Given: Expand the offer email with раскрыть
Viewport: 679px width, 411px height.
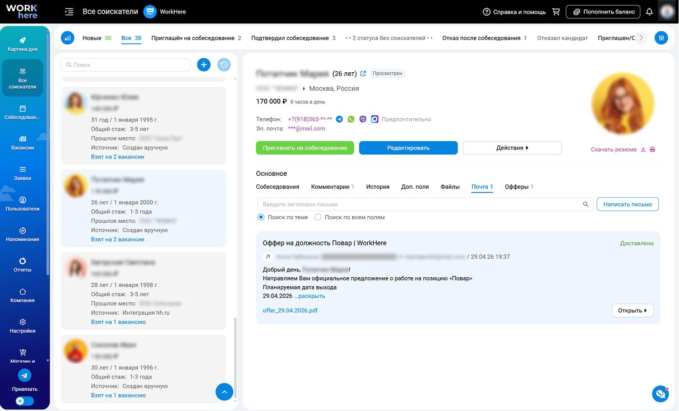Looking at the screenshot, I should [x=310, y=296].
